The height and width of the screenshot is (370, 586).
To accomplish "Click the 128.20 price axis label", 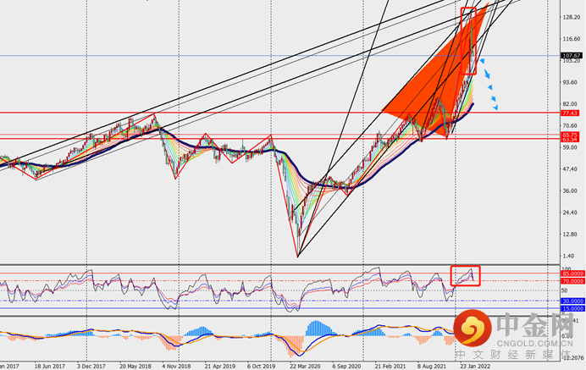I will (x=572, y=17).
